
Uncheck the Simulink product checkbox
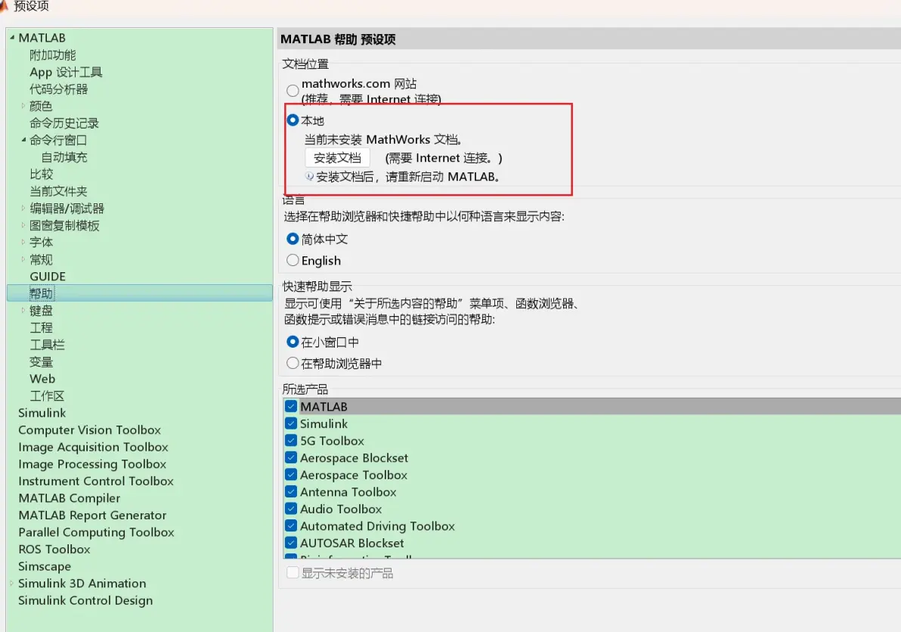[x=291, y=423]
